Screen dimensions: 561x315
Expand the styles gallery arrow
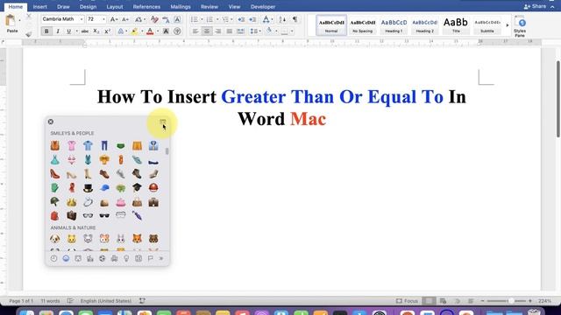point(507,25)
